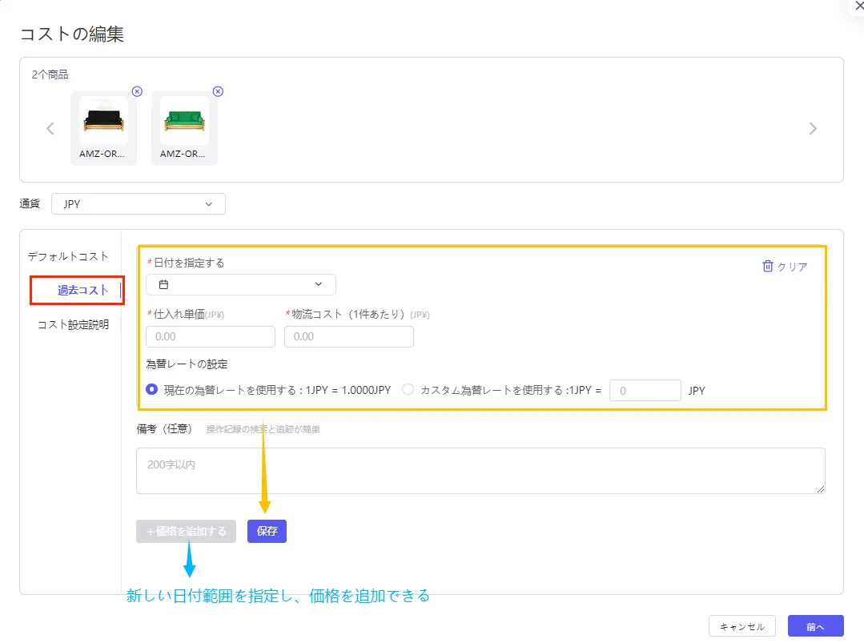Image resolution: width=864 pixels, height=643 pixels.
Task: Select 現在の為替レートを使用する radio
Action: [x=151, y=389]
